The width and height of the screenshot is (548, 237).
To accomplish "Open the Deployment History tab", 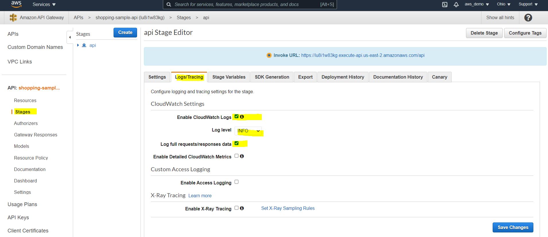I will click(x=343, y=77).
